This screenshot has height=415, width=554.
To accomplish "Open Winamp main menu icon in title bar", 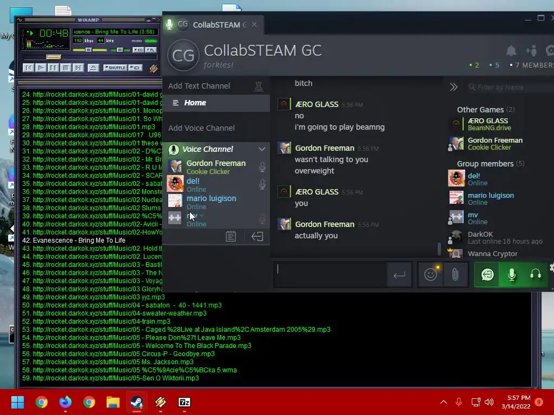I will [19, 20].
